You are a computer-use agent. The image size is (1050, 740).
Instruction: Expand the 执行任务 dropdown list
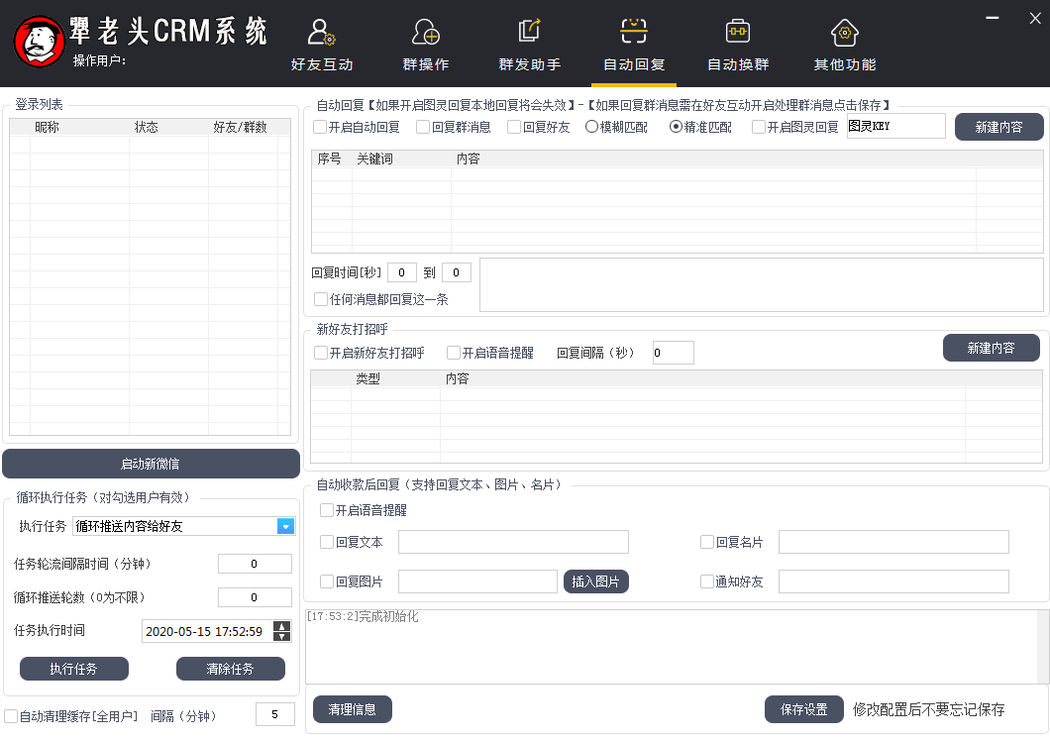coord(285,526)
